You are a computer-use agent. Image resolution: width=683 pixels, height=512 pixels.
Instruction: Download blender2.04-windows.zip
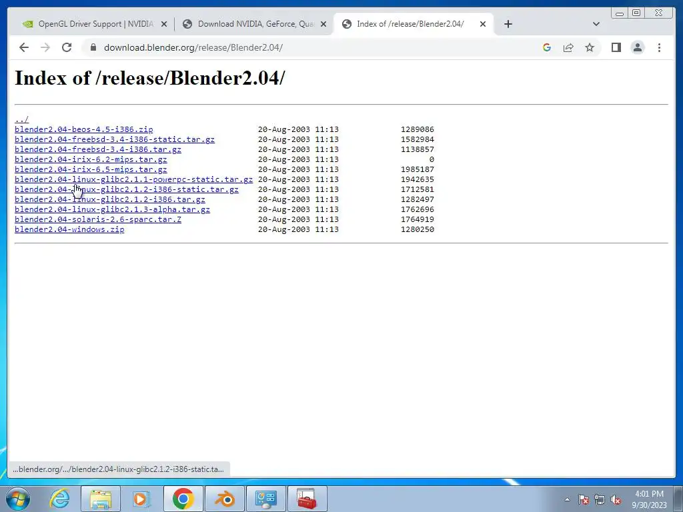pyautogui.click(x=69, y=229)
